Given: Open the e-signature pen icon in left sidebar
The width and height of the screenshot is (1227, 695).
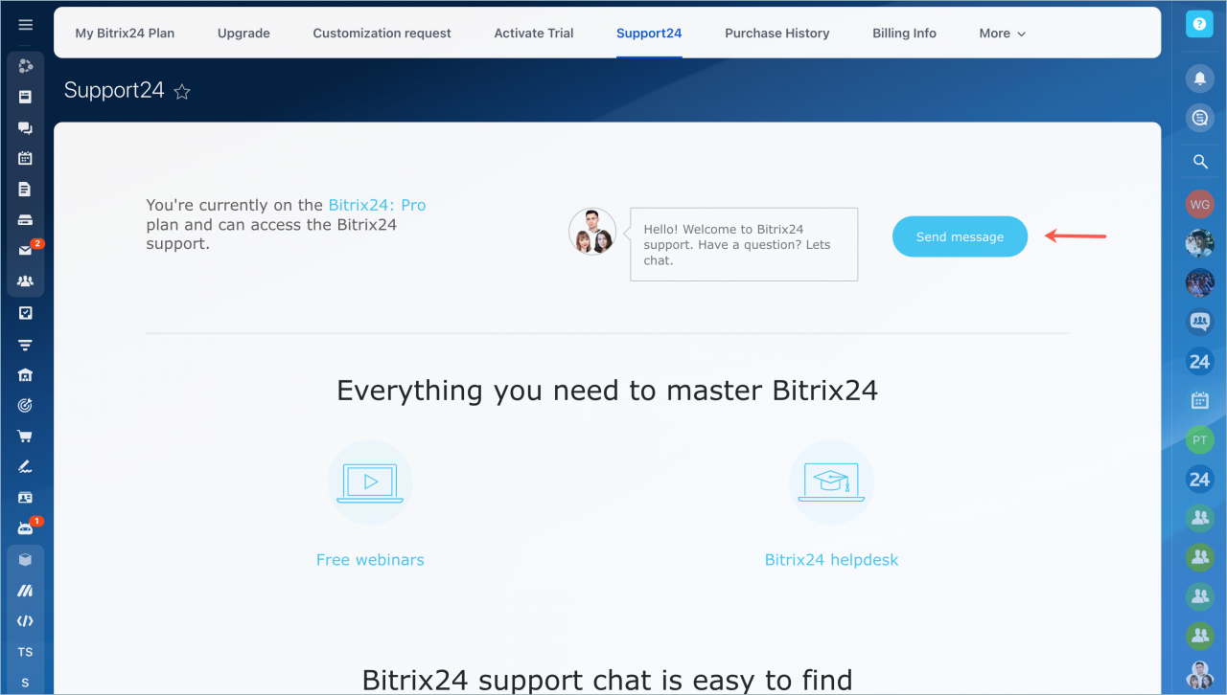Looking at the screenshot, I should click(26, 467).
